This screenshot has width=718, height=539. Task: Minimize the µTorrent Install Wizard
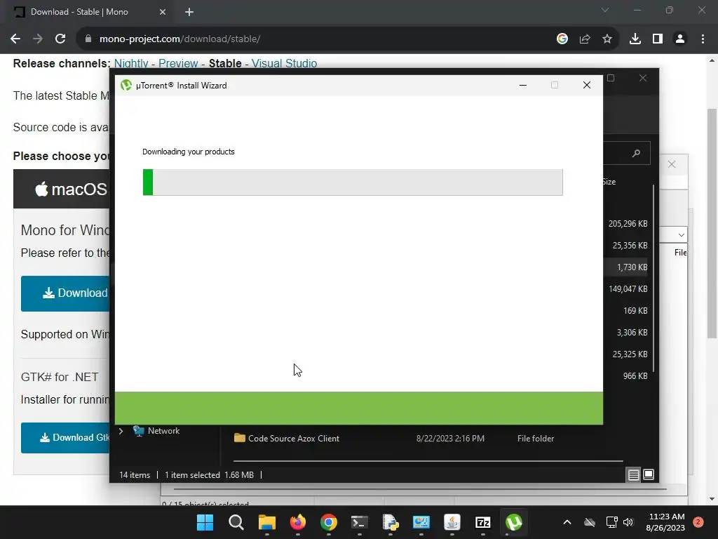click(523, 85)
